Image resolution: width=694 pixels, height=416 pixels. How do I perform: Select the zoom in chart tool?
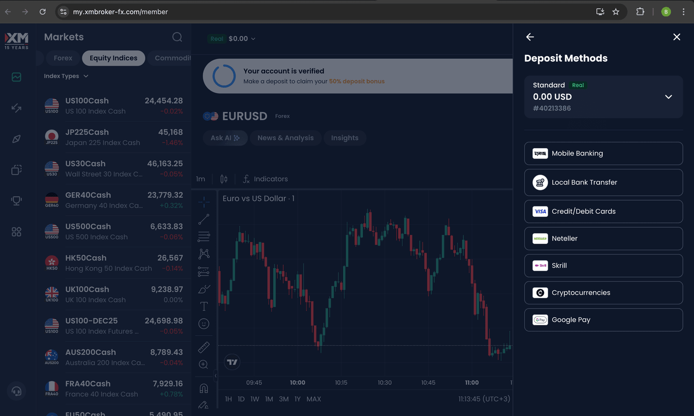click(x=204, y=364)
